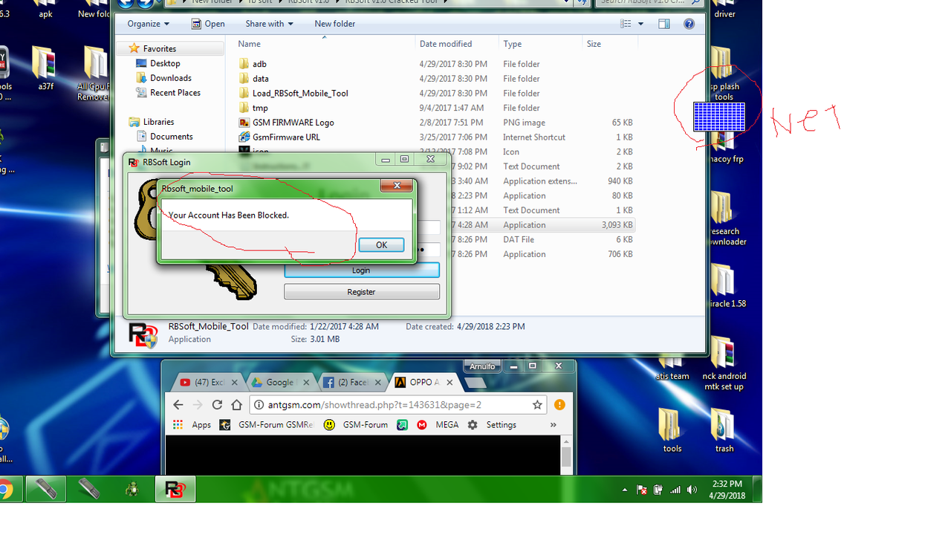Viewport: 951px width, 535px height.
Task: Click the orange Chrome alert menu icon
Action: click(559, 405)
